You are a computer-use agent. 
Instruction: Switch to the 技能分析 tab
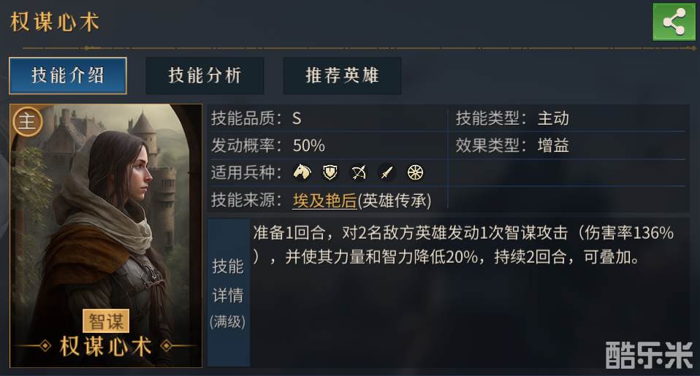(205, 75)
